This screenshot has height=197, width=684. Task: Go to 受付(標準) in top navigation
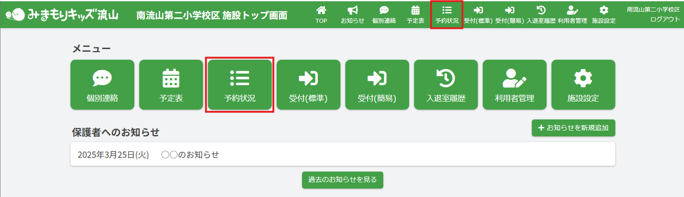coord(478,14)
